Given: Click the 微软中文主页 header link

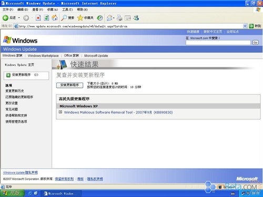Looking at the screenshot, I should (213, 32).
